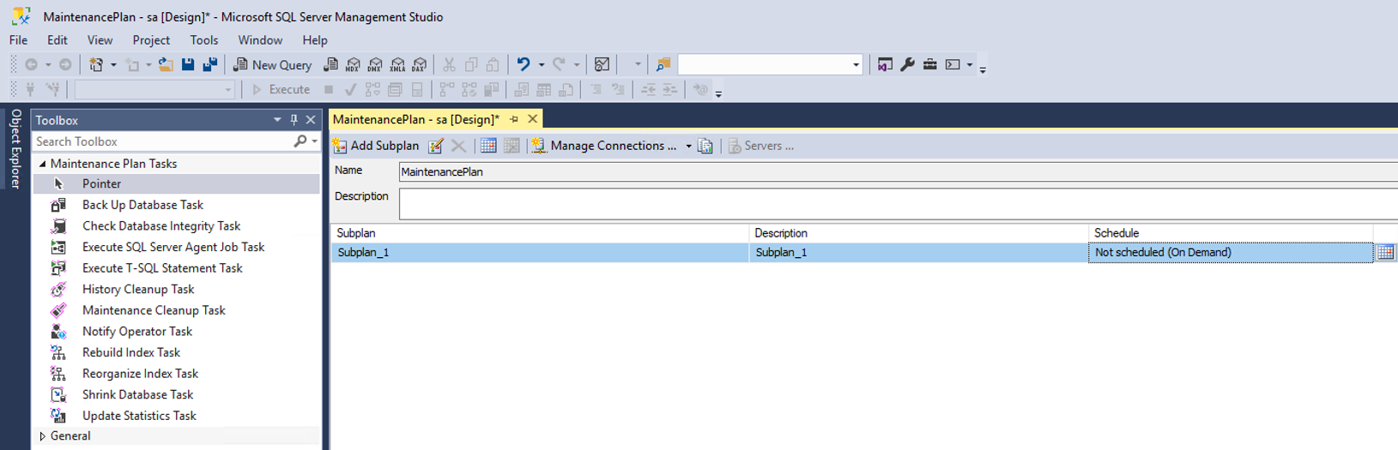Image resolution: width=1398 pixels, height=450 pixels.
Task: Click the Reporting and Logging icon
Action: [x=705, y=146]
